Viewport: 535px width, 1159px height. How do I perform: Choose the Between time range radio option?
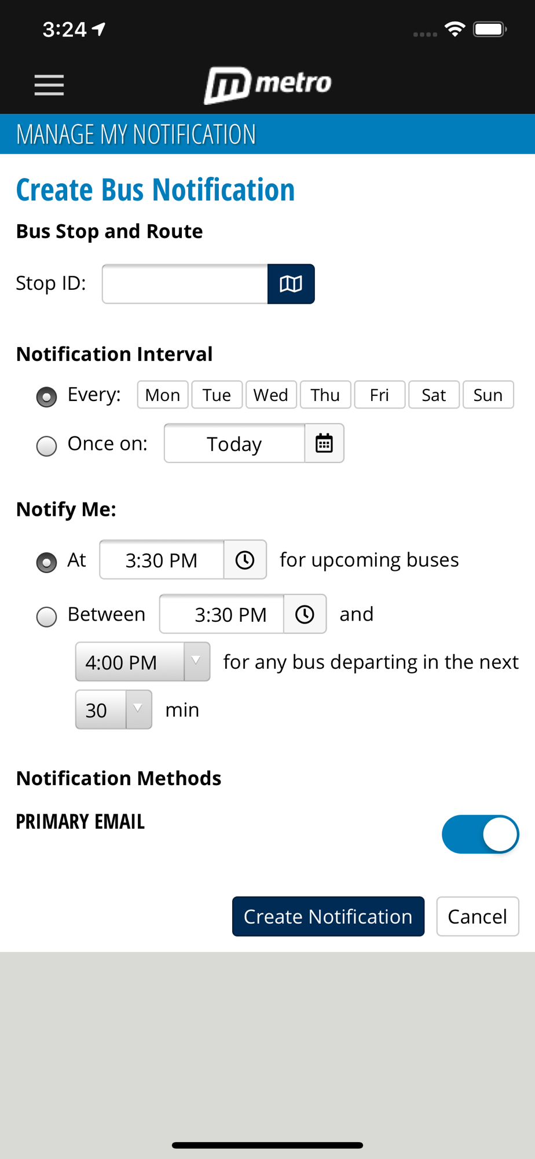47,617
